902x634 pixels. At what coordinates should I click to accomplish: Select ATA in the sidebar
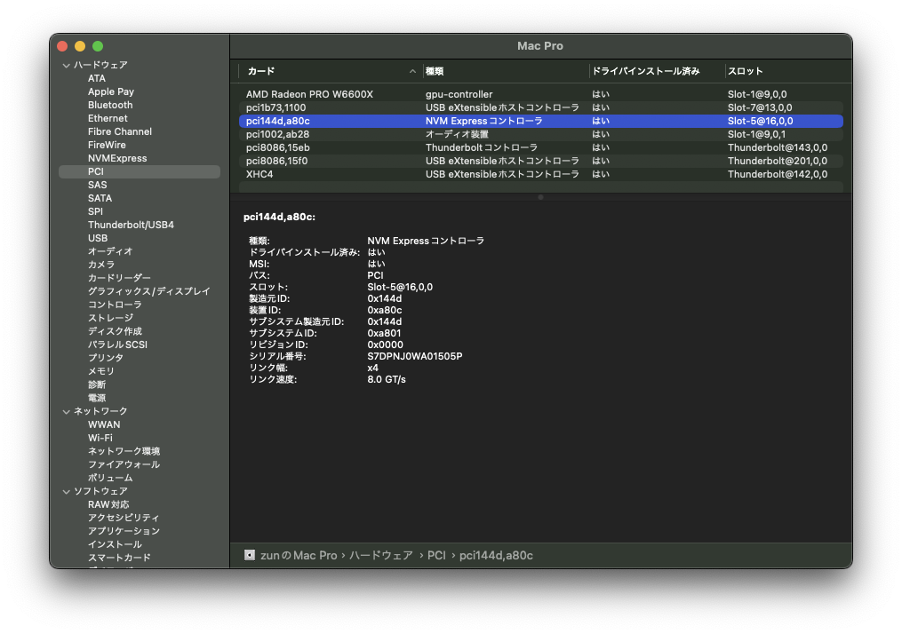pos(97,78)
